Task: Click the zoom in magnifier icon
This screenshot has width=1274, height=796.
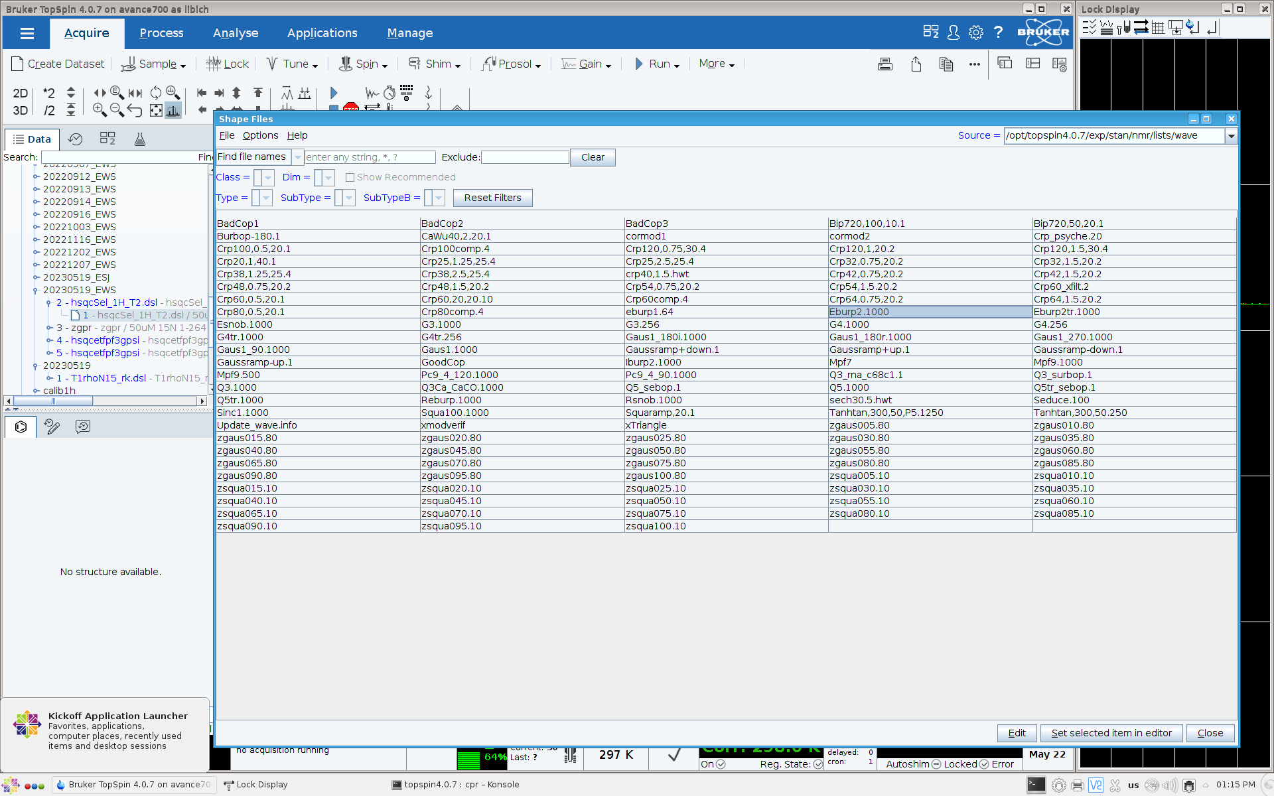Action: click(x=100, y=110)
